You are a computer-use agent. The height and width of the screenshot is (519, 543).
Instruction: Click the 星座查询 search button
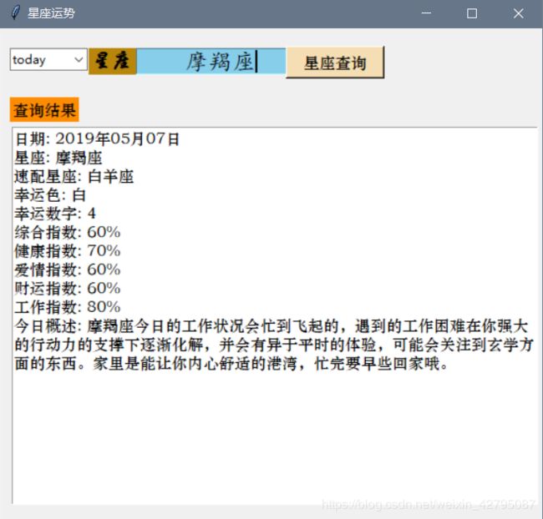pyautogui.click(x=335, y=63)
